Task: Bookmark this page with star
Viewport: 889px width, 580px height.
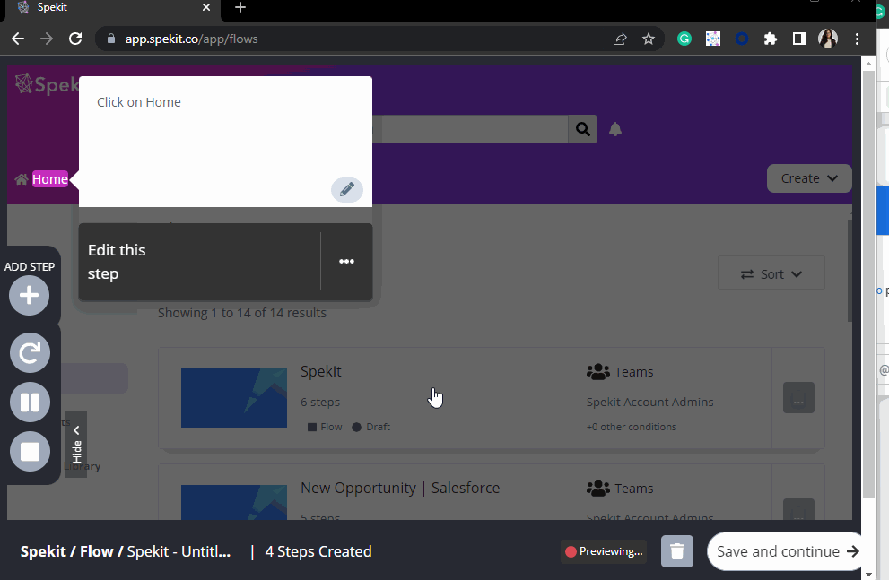Action: [x=649, y=39]
